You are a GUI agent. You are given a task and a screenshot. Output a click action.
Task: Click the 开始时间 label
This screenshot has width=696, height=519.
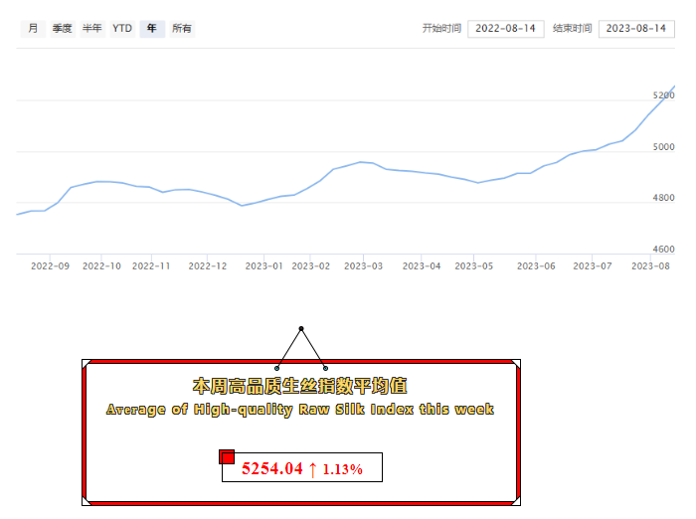click(441, 29)
